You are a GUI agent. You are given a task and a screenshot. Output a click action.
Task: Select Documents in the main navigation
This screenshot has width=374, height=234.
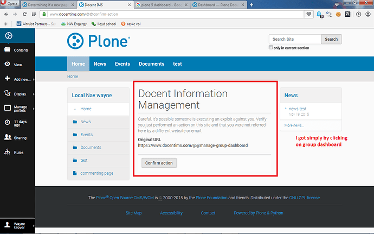coord(151,64)
